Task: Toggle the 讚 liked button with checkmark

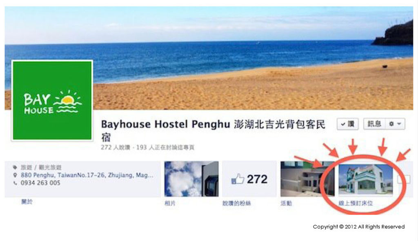Action: (x=348, y=124)
